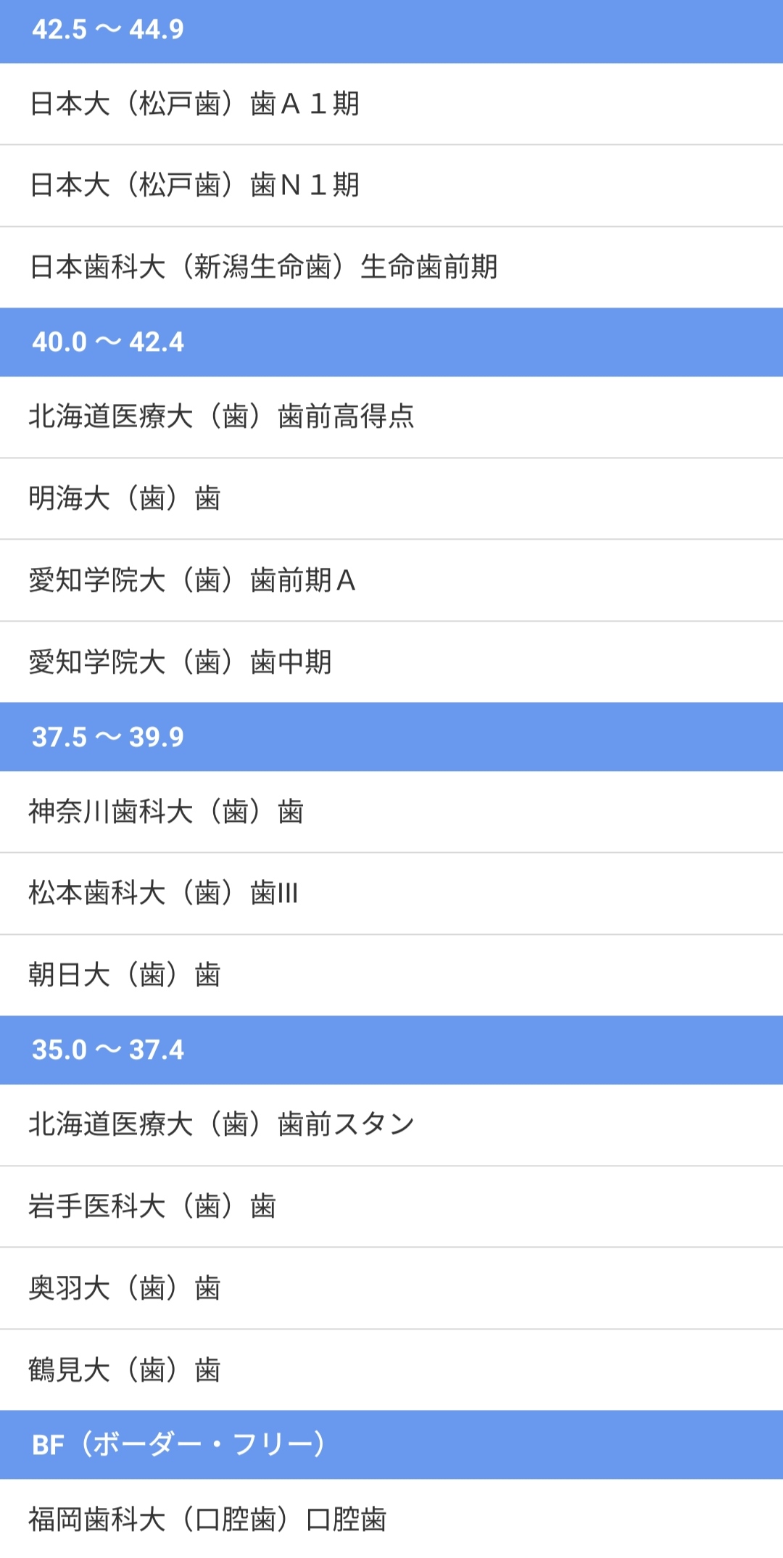The image size is (783, 1558).
Task: Open 日本大（松戸歯）歯N1期 entry
Action: click(194, 185)
